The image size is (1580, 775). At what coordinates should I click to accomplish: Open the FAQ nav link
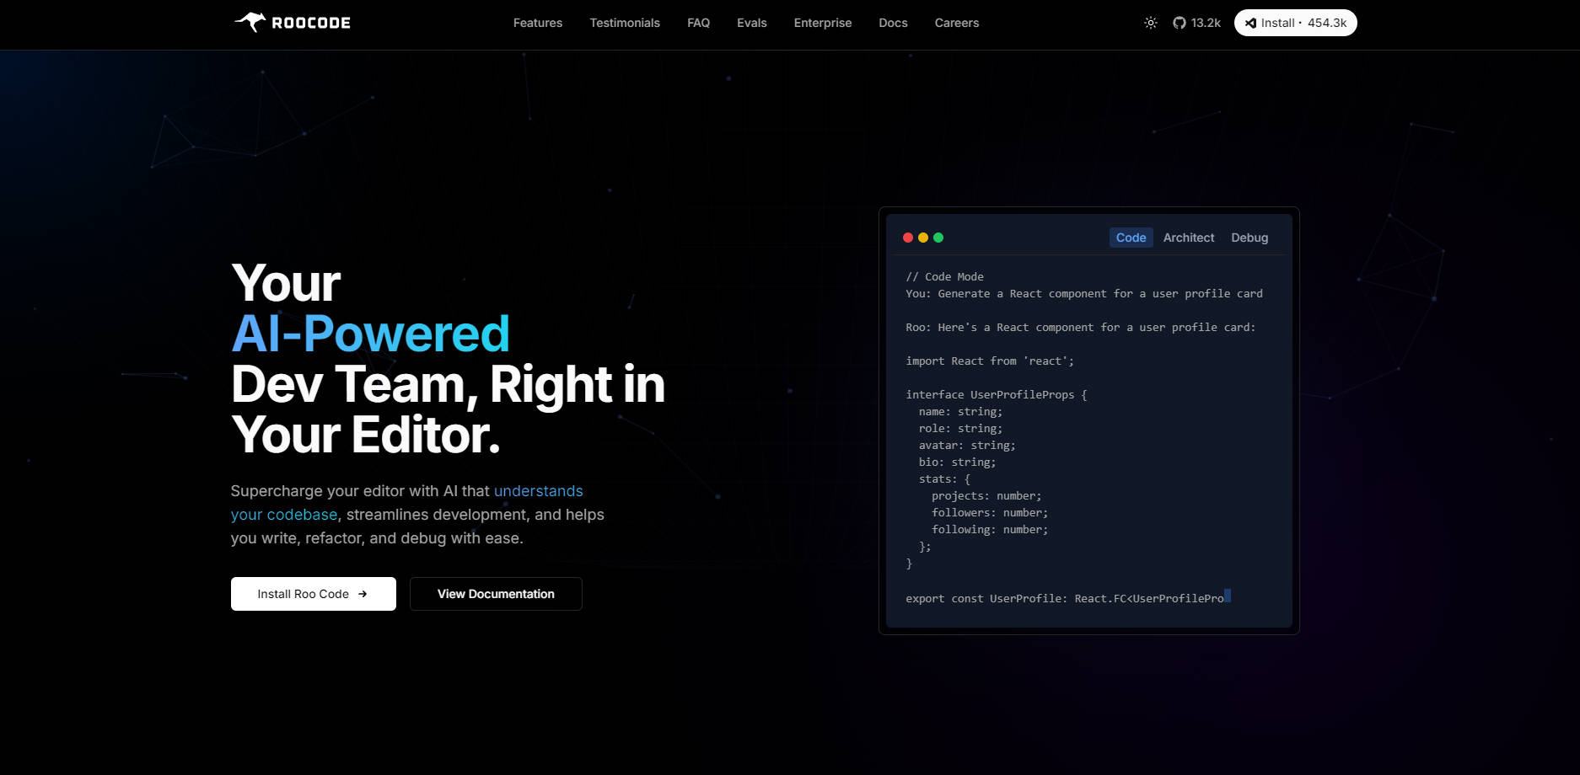(x=698, y=23)
